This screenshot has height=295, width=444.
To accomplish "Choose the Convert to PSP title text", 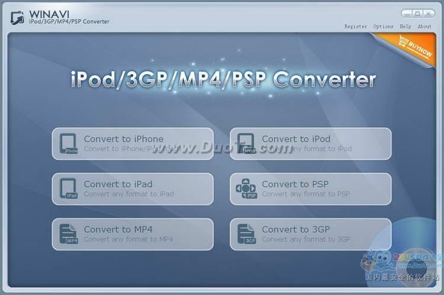I will (x=295, y=184).
